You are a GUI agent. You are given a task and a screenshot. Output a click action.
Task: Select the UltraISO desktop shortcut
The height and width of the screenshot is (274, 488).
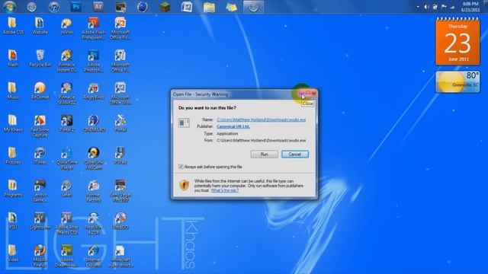tap(120, 221)
